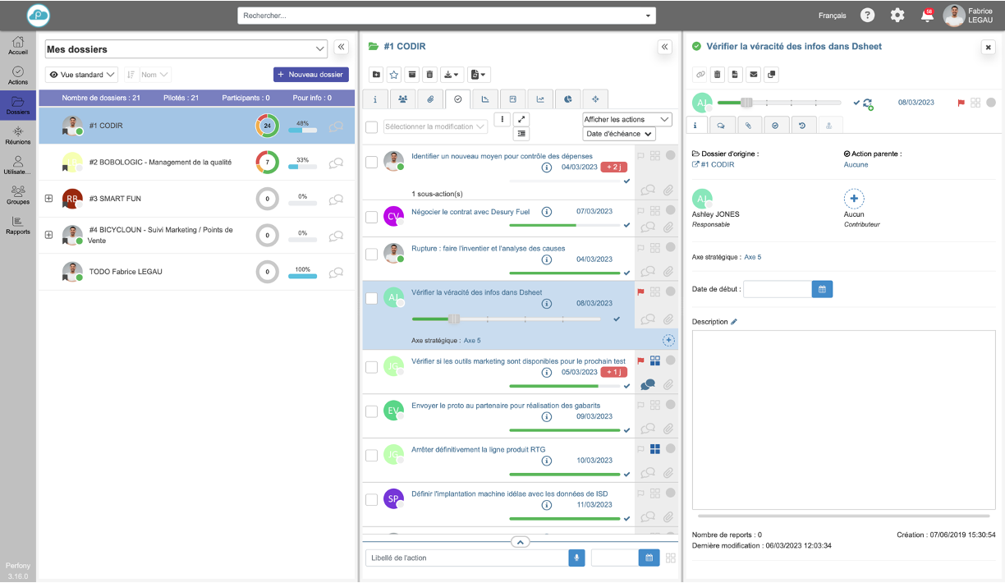The image size is (1005, 583).
Task: Tick the checkbox for Envoyer le proto au partenaire
Action: [371, 411]
